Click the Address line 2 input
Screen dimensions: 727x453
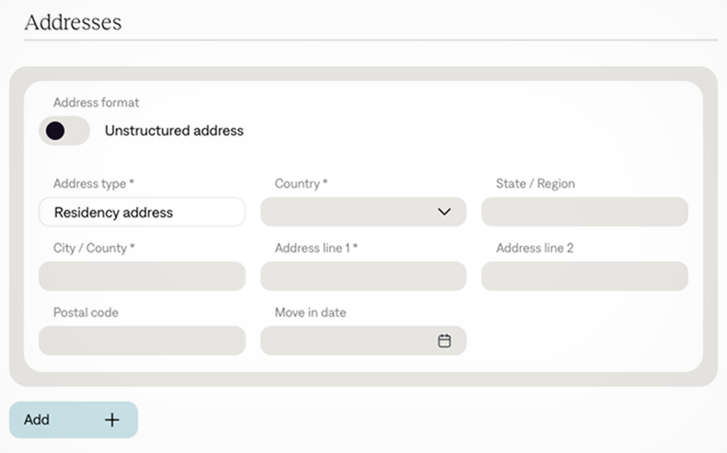tap(584, 276)
